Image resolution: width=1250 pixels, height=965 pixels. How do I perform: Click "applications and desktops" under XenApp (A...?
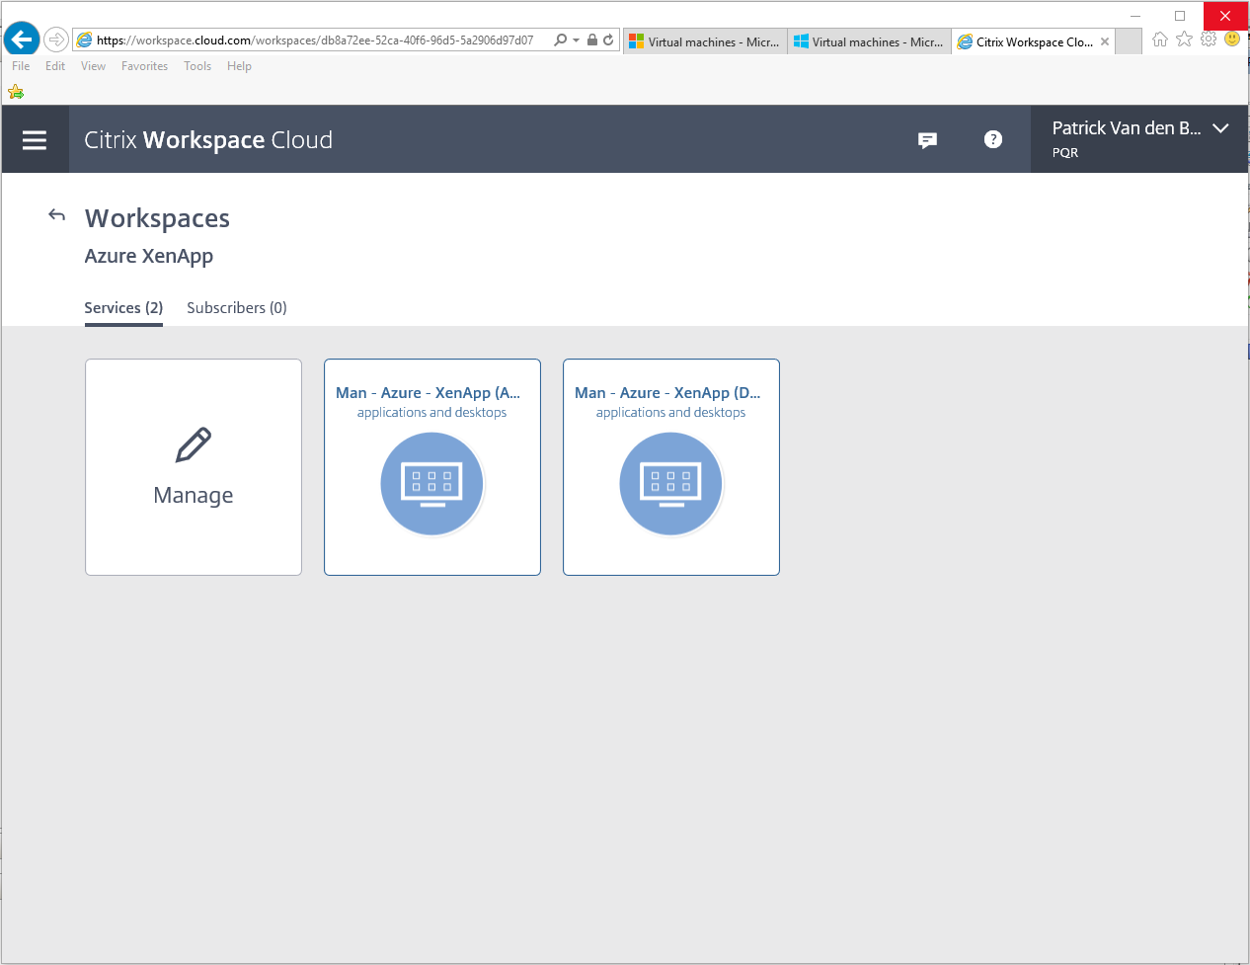pos(431,413)
